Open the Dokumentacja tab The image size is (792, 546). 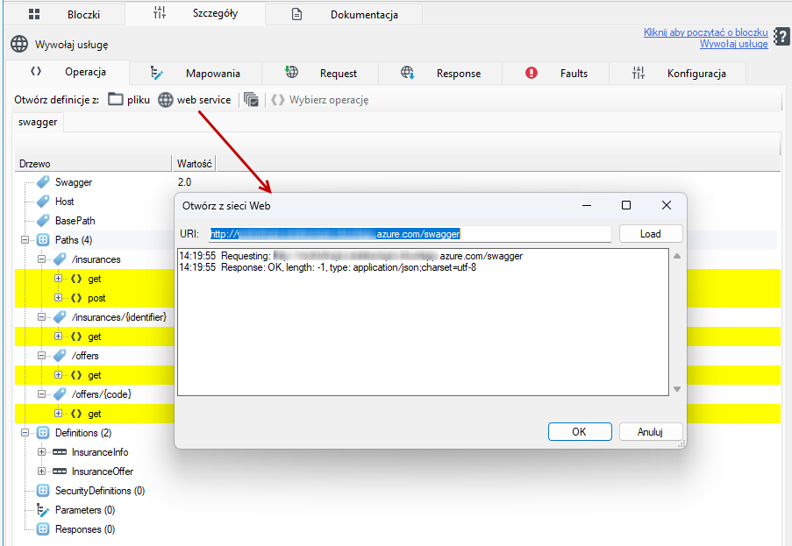(344, 14)
